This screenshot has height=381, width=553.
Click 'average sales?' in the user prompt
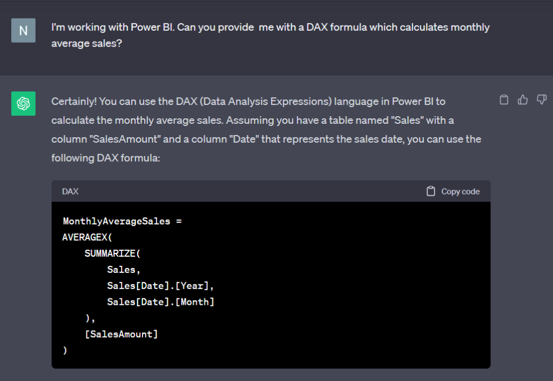pos(87,43)
